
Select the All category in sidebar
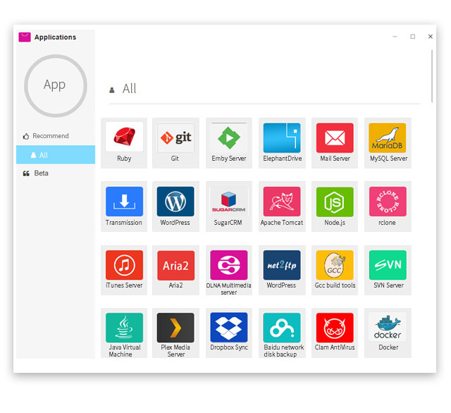(x=56, y=155)
